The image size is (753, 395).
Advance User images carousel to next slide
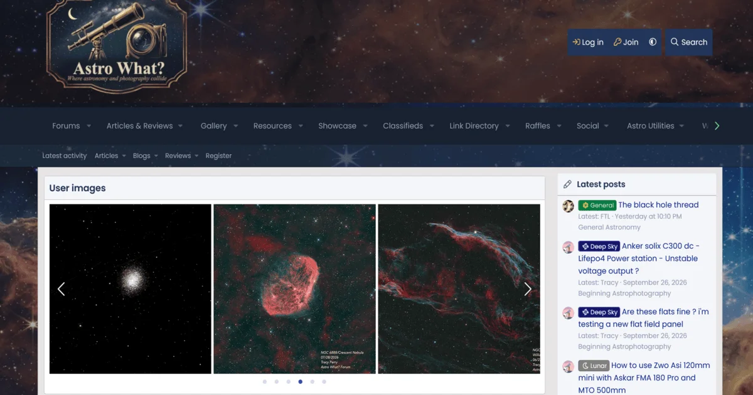(528, 289)
